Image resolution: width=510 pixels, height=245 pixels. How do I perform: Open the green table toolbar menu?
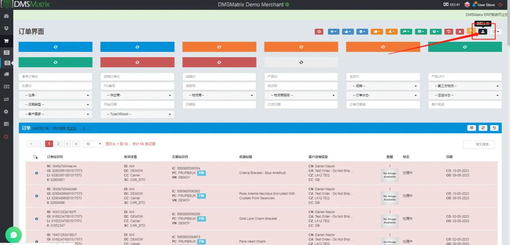421,31
